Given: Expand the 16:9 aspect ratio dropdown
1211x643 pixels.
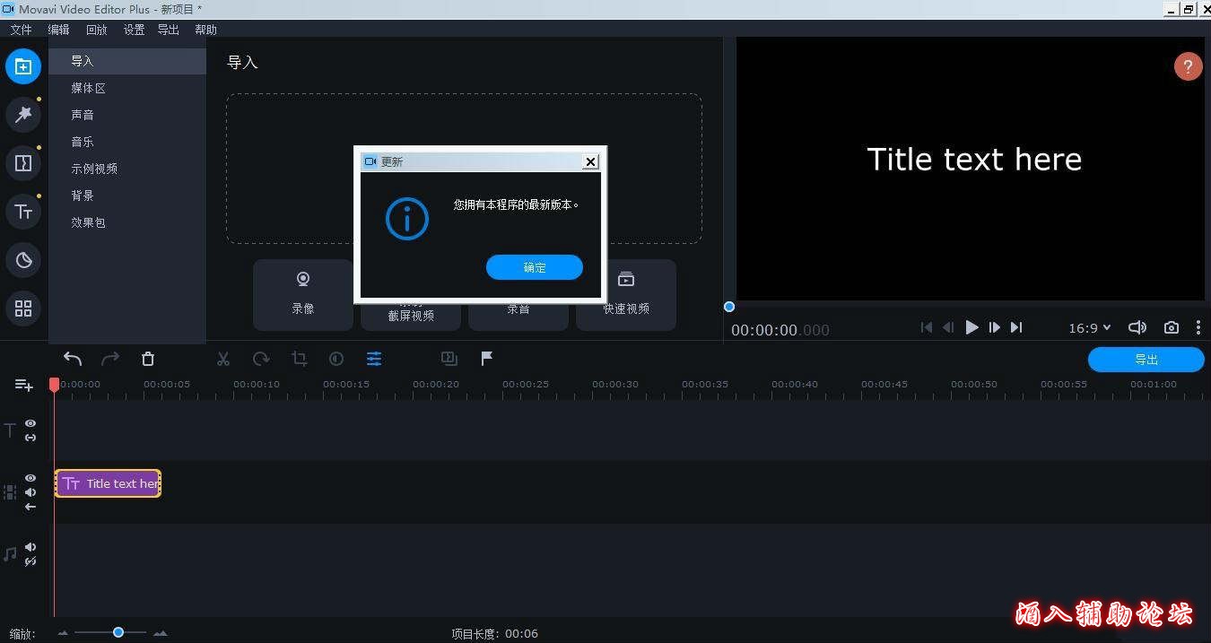Looking at the screenshot, I should [x=1089, y=328].
